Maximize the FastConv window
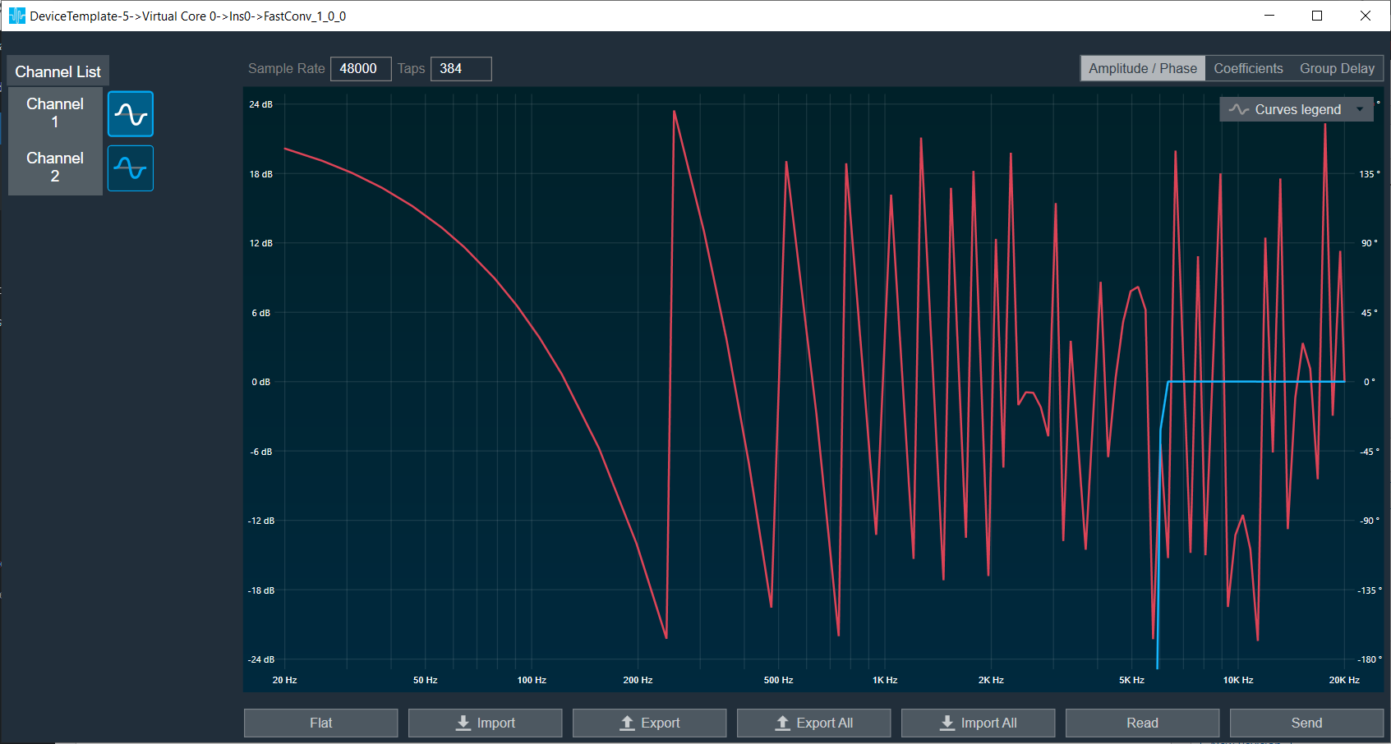This screenshot has height=744, width=1391. pos(1317,16)
